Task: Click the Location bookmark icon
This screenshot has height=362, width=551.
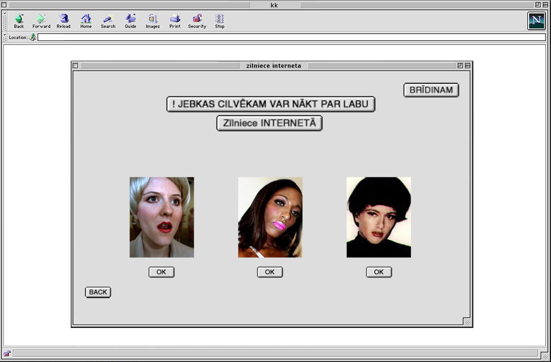Action: pyautogui.click(x=33, y=37)
